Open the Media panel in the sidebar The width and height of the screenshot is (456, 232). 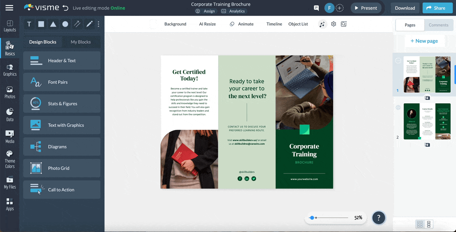click(x=10, y=135)
